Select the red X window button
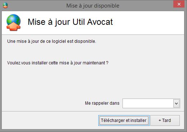Viewport: 187px width, 132px height. point(179,4)
